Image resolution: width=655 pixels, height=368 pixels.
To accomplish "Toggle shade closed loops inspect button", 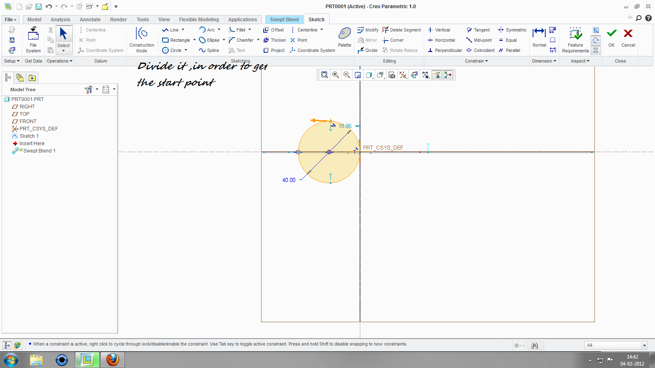I will pos(596,30).
